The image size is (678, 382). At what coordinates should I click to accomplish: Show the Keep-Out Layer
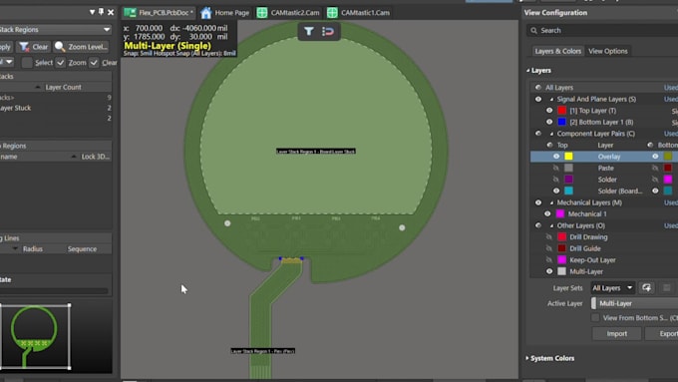(549, 260)
